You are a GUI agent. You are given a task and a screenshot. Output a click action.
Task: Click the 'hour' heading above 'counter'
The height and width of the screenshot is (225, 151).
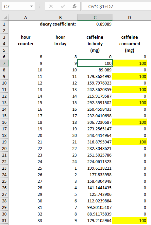click(25, 37)
